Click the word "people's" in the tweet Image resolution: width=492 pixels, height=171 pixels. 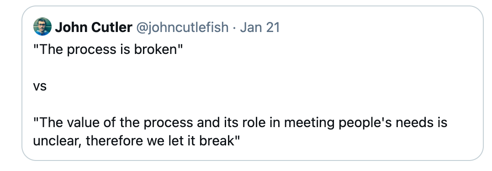click(365, 123)
